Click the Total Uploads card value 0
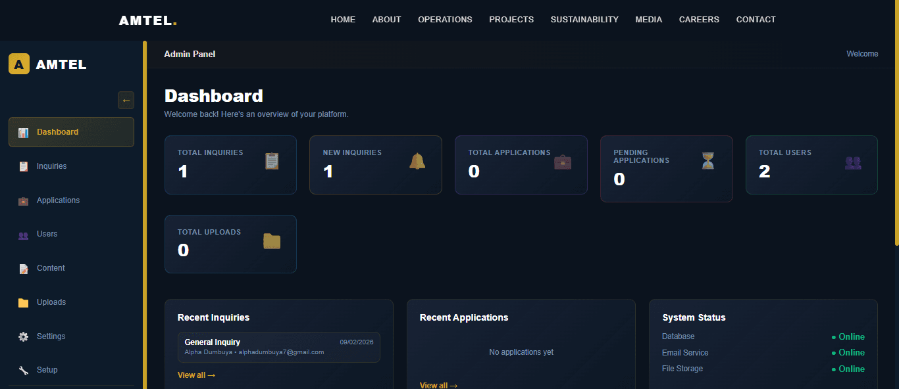 tap(184, 250)
